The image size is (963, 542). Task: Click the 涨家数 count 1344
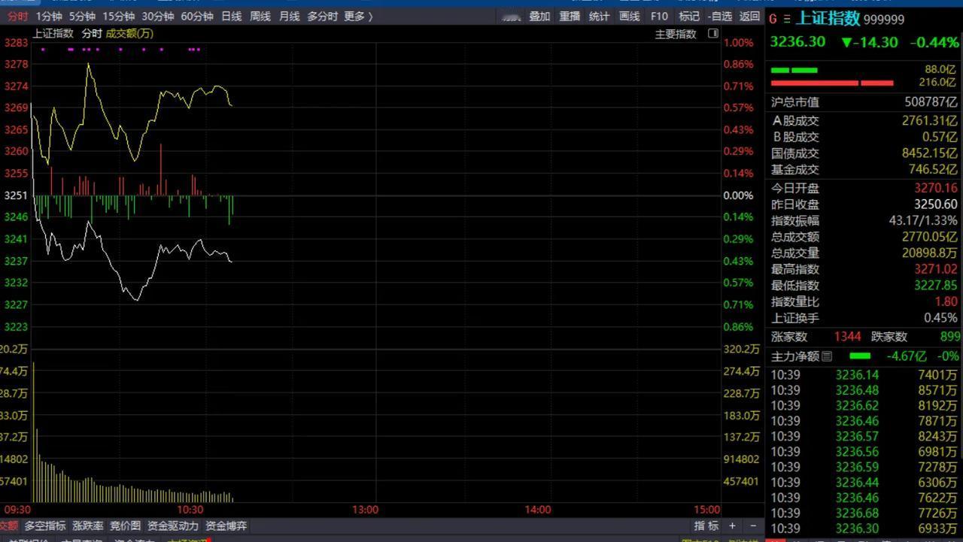(847, 337)
